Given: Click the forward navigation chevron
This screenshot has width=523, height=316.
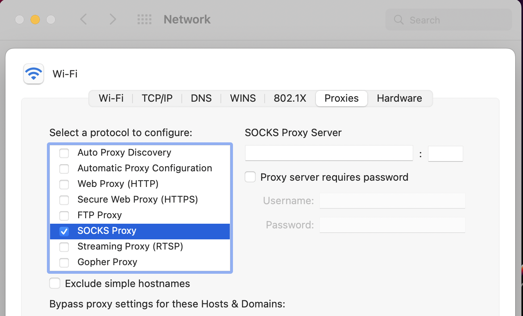Looking at the screenshot, I should coord(113,19).
